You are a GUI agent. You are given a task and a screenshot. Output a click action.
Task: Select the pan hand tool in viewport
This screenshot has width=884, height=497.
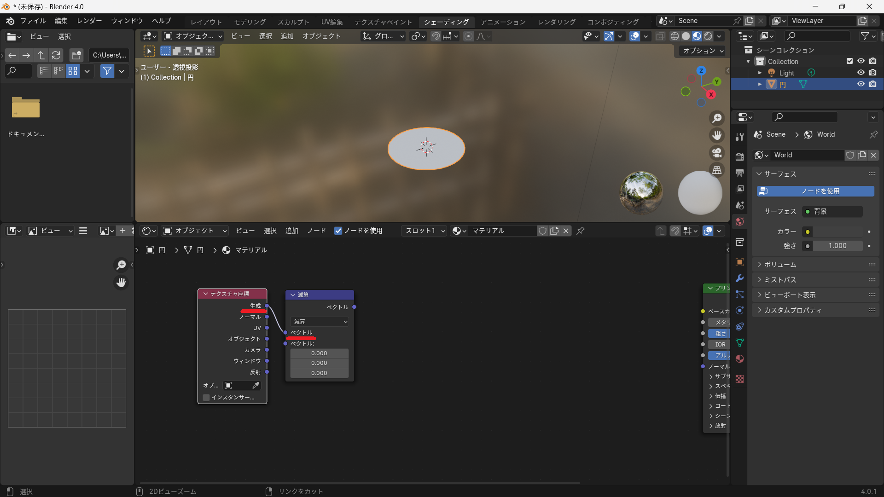coord(717,135)
